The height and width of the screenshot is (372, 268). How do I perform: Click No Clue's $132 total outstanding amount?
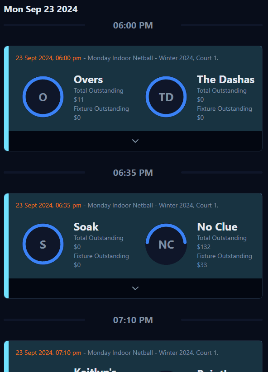(x=204, y=247)
